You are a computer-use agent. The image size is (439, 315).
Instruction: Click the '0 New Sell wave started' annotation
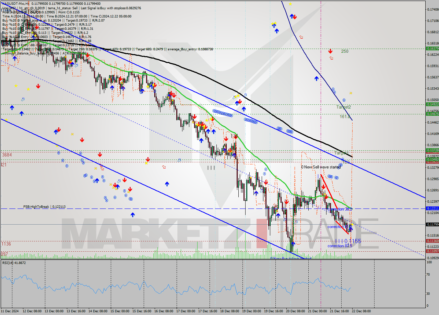point(321,167)
